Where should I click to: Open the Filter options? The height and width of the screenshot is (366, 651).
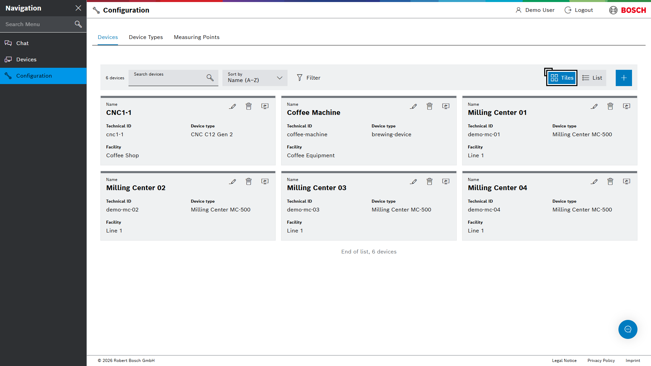point(309,78)
